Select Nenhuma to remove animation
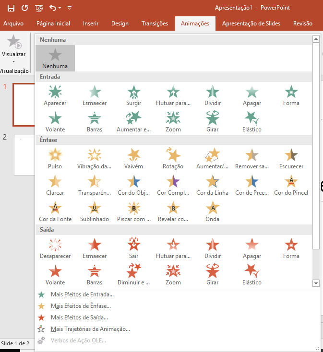The image size is (323, 352). coord(55,59)
